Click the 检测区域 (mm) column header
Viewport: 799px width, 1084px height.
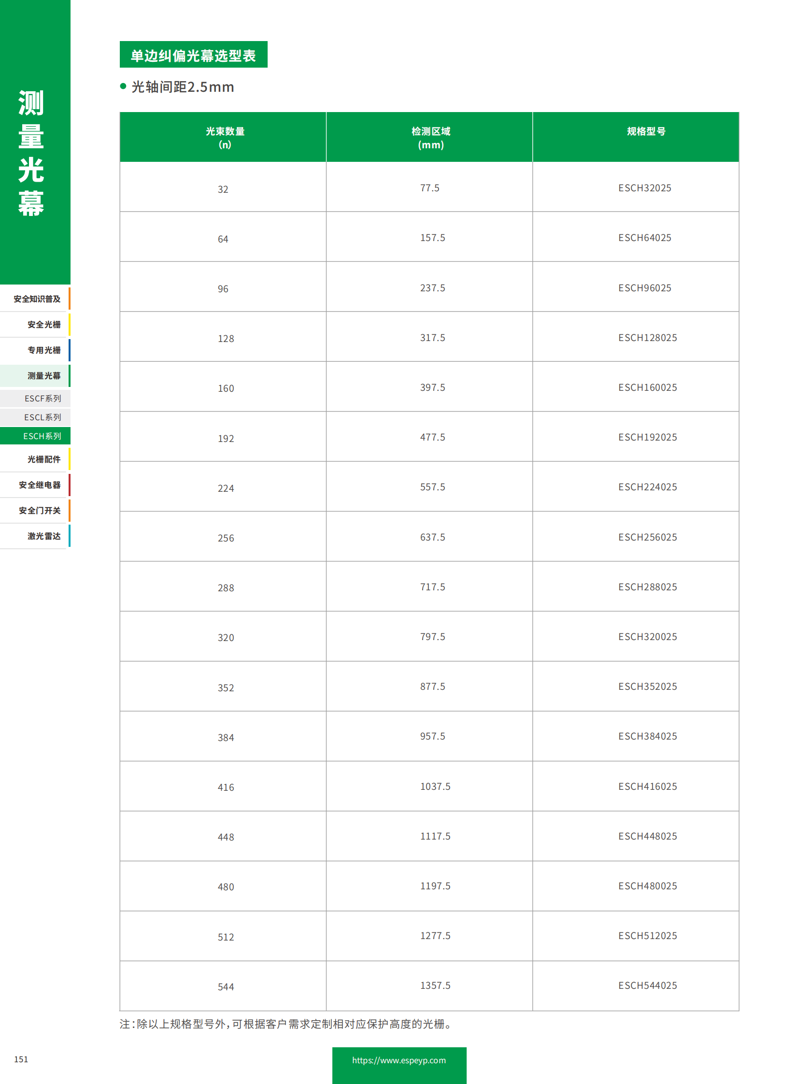pos(430,137)
